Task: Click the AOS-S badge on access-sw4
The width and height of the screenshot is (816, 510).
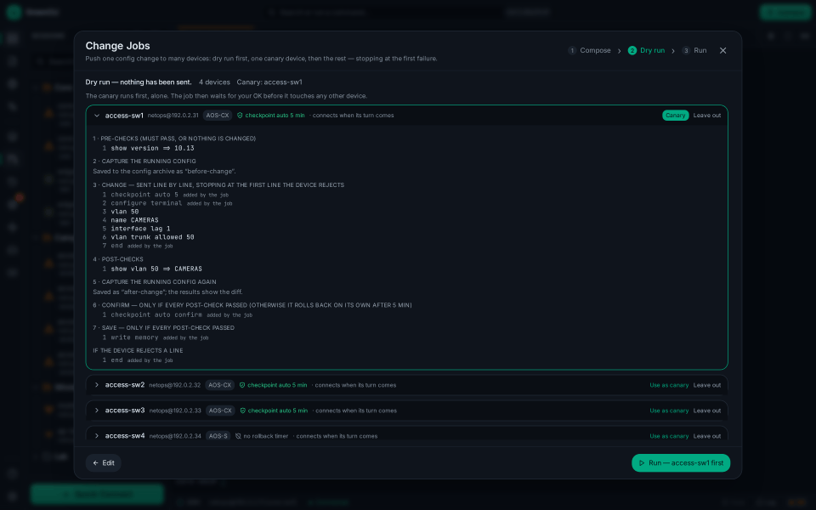Action: pyautogui.click(x=218, y=436)
